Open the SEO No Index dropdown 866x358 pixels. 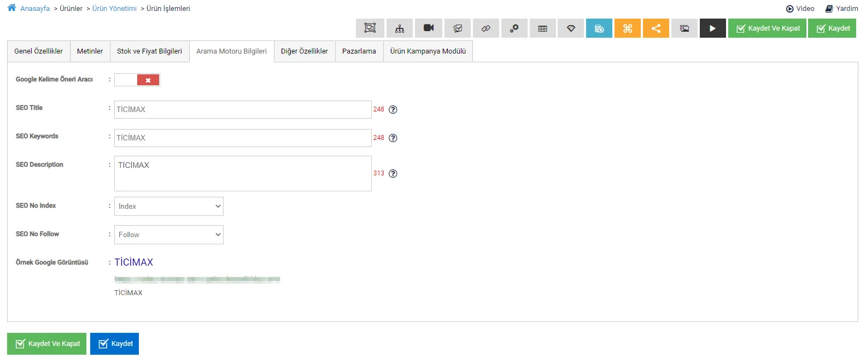coord(169,206)
